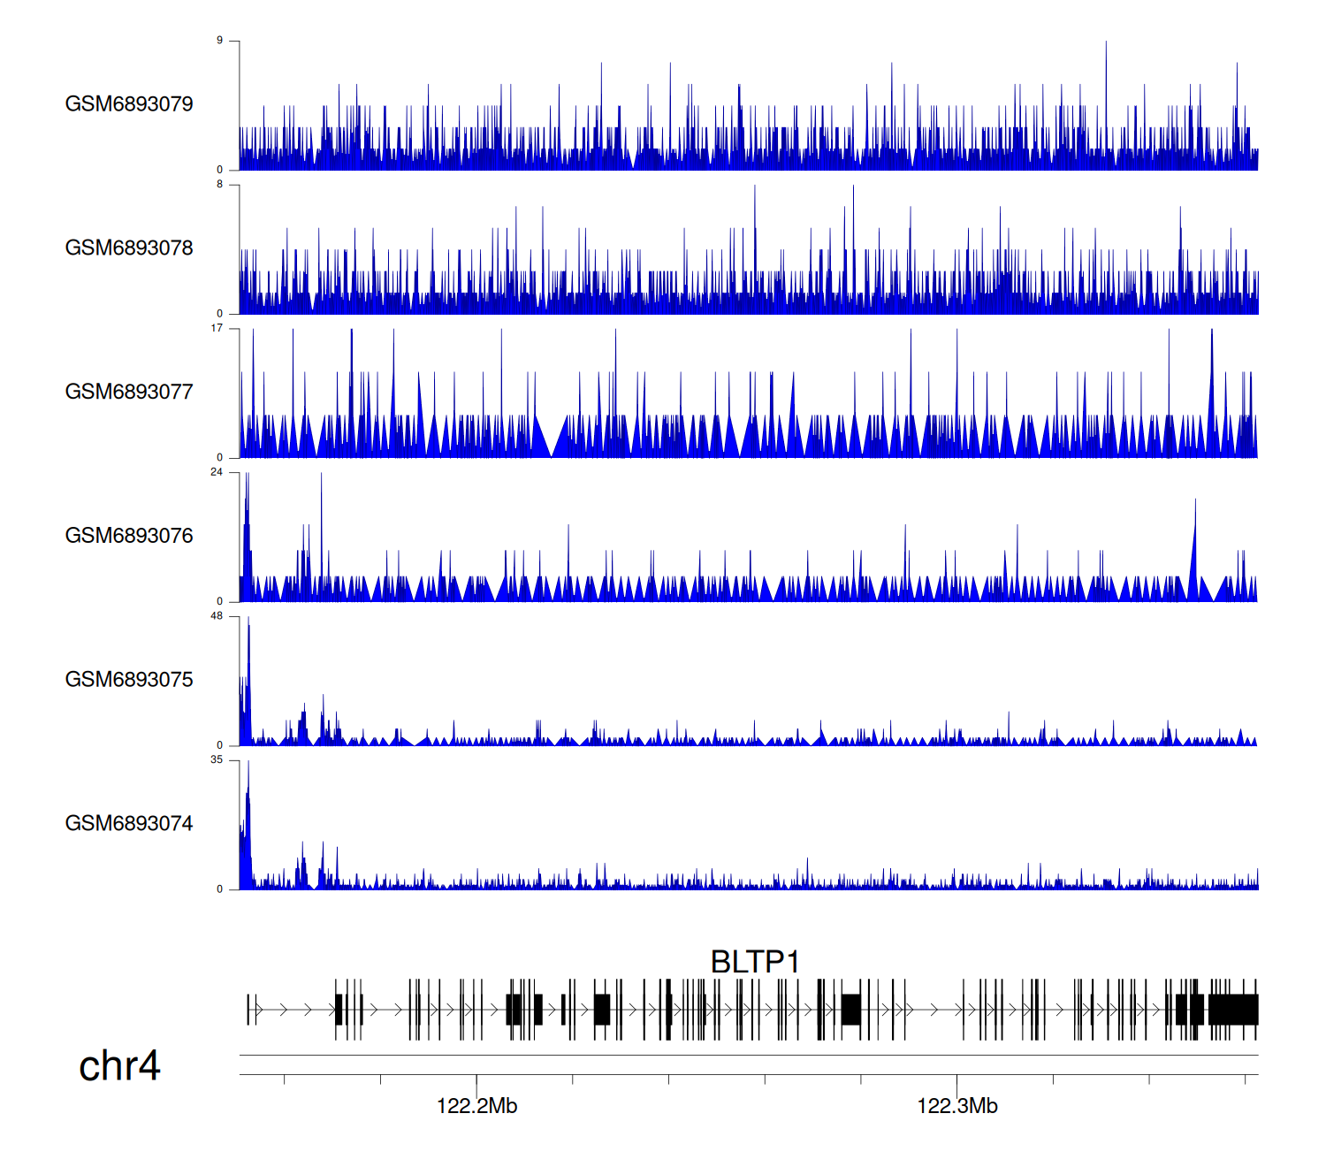Click the first exon at BLTP1 gene start
Screen dimensions: 1326x1167
tap(248, 1010)
